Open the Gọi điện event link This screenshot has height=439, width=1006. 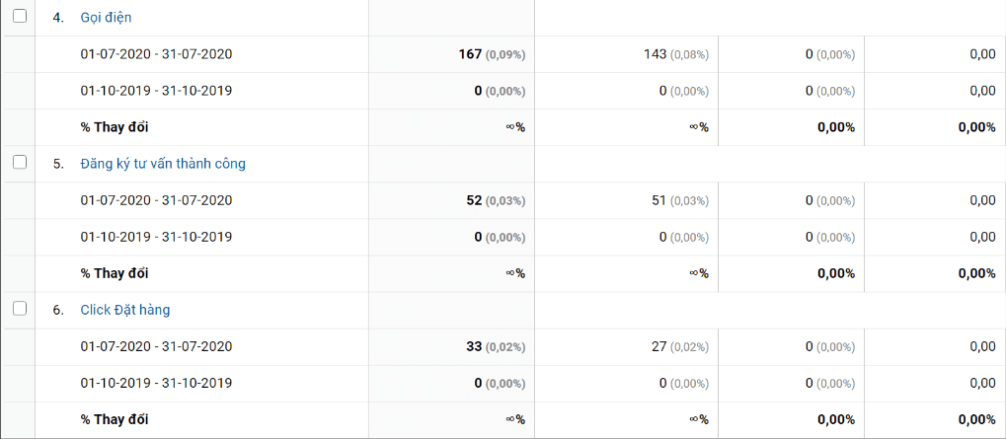click(106, 18)
